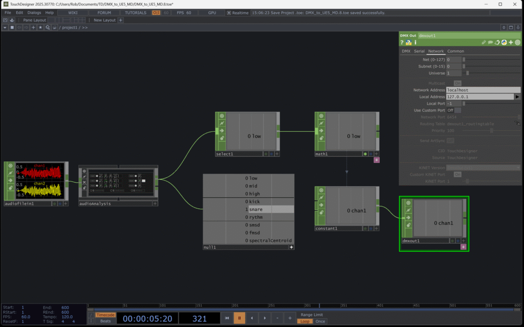This screenshot has width=524, height=327.
Task: Click the Local Port slider handle
Action: click(464, 103)
